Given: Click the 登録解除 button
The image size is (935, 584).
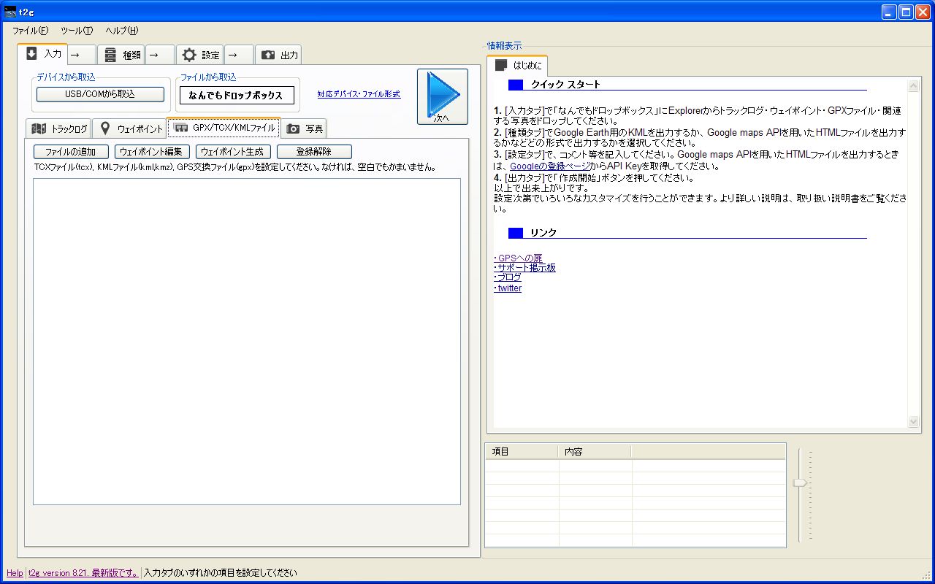Looking at the screenshot, I should point(314,152).
